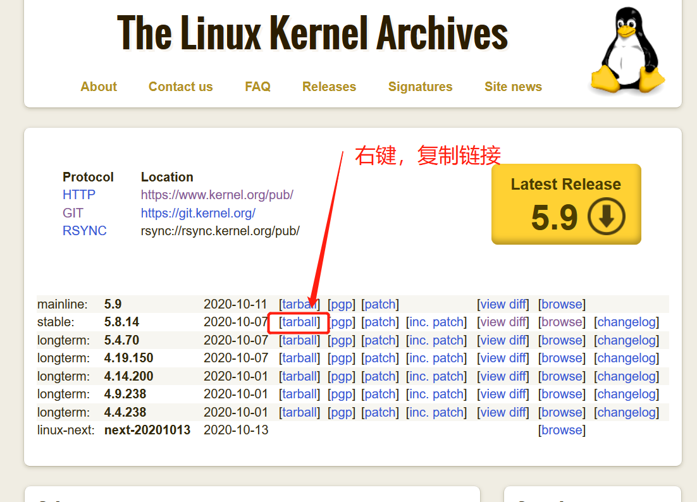Click view diff link for longterm 4.14.200
The image size is (697, 502).
pyautogui.click(x=503, y=376)
